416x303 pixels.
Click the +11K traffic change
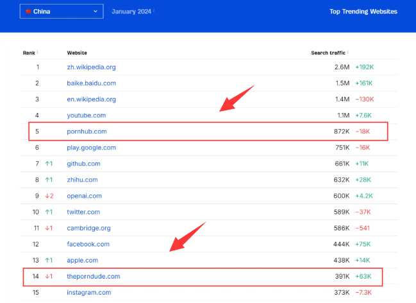coord(362,164)
